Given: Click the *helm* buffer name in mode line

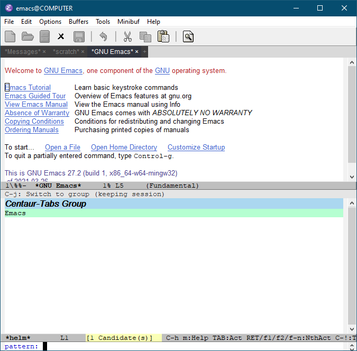Looking at the screenshot, I should [18, 338].
